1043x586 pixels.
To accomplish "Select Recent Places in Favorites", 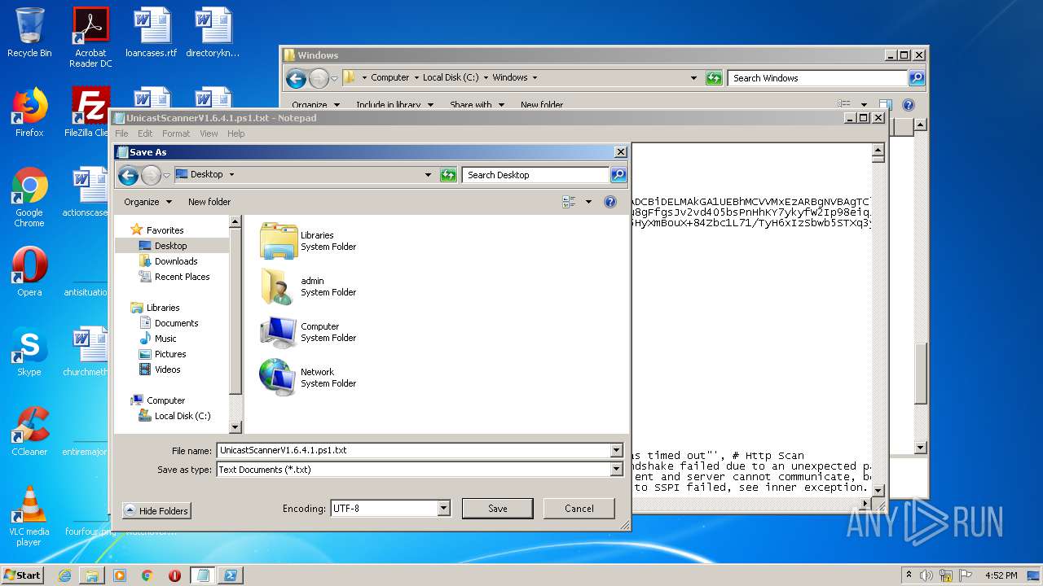I will pos(183,277).
